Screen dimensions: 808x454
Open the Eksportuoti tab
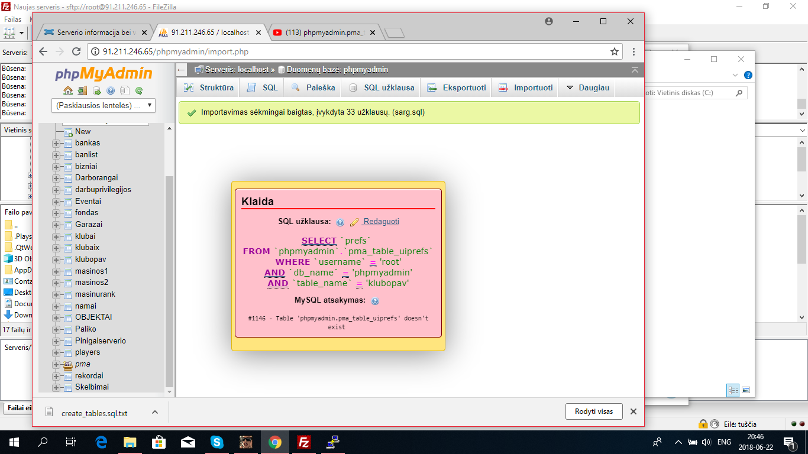click(457, 87)
